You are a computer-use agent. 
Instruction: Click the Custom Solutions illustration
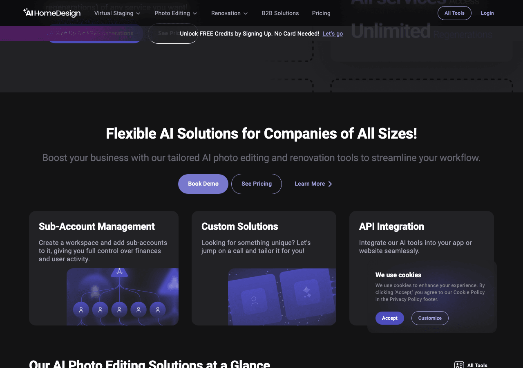point(282,297)
